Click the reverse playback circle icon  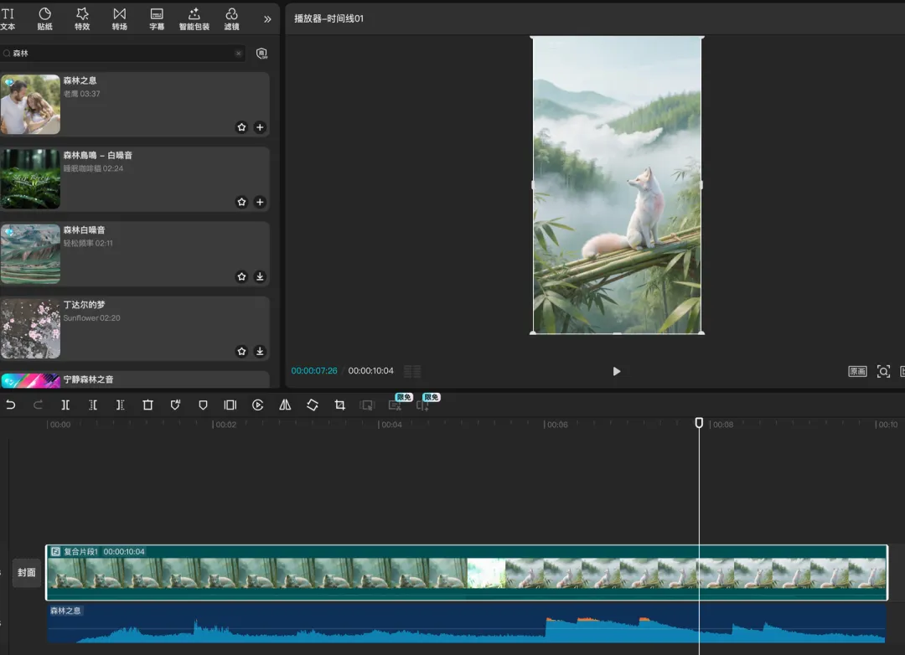coord(258,405)
